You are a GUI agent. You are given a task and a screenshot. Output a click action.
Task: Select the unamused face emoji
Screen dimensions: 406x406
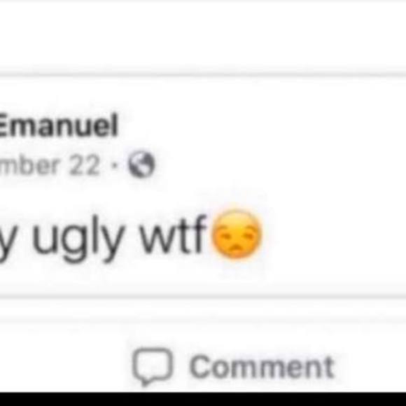[237, 234]
